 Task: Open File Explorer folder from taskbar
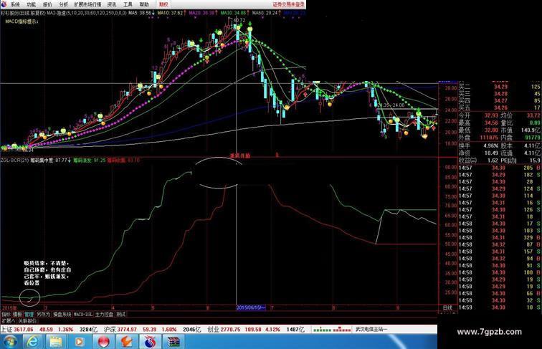pyautogui.click(x=56, y=341)
